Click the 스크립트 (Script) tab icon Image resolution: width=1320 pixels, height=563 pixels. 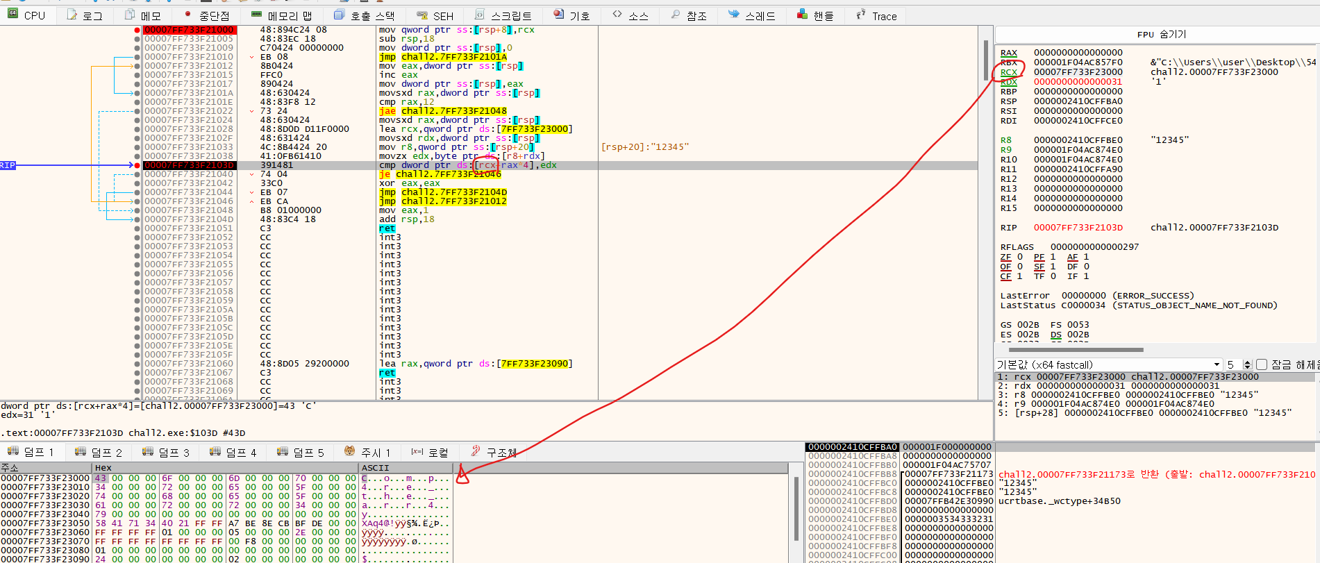tap(480, 15)
